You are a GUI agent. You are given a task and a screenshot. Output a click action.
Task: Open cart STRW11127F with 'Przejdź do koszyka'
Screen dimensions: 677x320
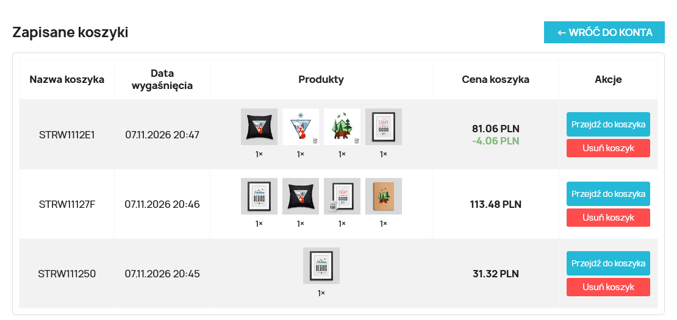pyautogui.click(x=608, y=194)
